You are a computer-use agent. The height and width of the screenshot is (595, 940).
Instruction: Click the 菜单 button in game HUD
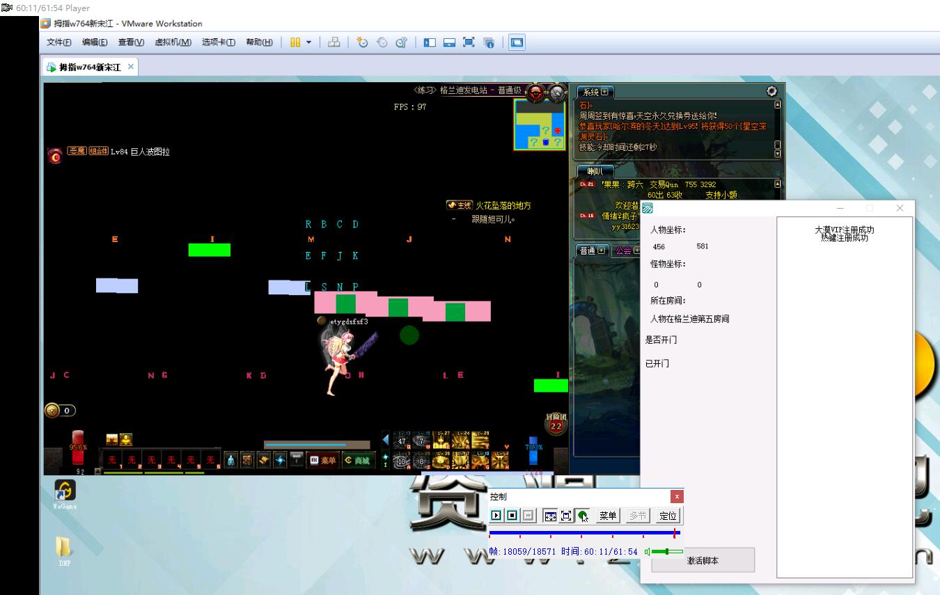pos(324,461)
